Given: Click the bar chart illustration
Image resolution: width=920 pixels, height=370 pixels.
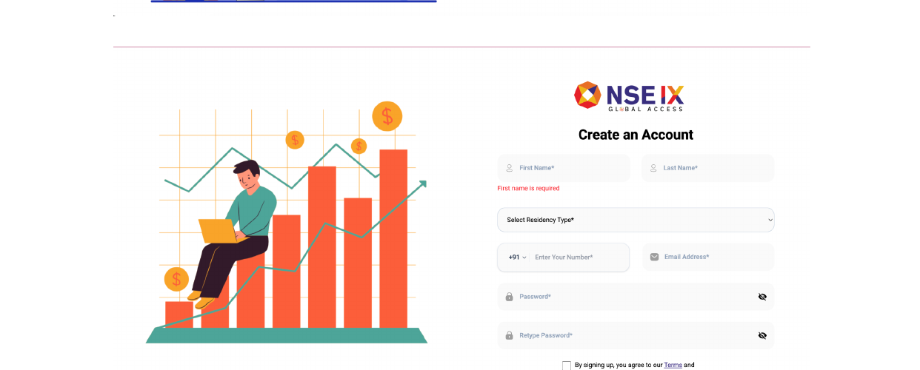Looking at the screenshot, I should point(287,223).
